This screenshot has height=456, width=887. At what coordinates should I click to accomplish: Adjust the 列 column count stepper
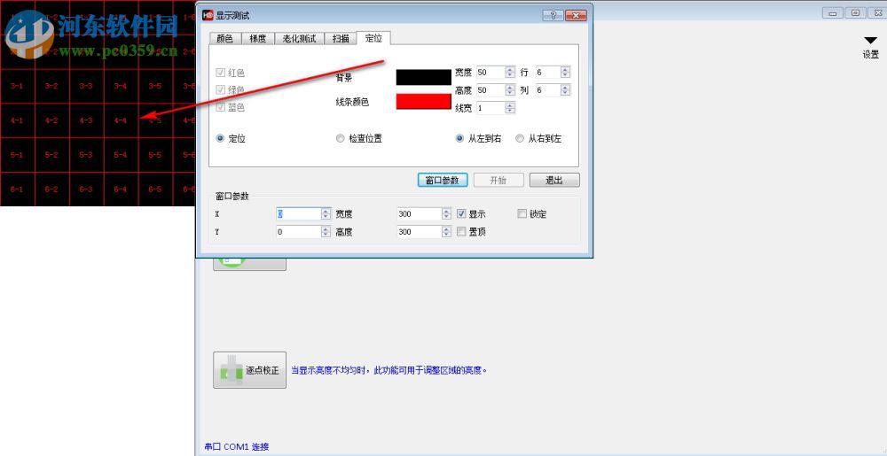tap(566, 90)
